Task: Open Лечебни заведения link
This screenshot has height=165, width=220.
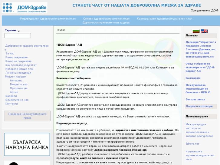Action: (x=18, y=73)
